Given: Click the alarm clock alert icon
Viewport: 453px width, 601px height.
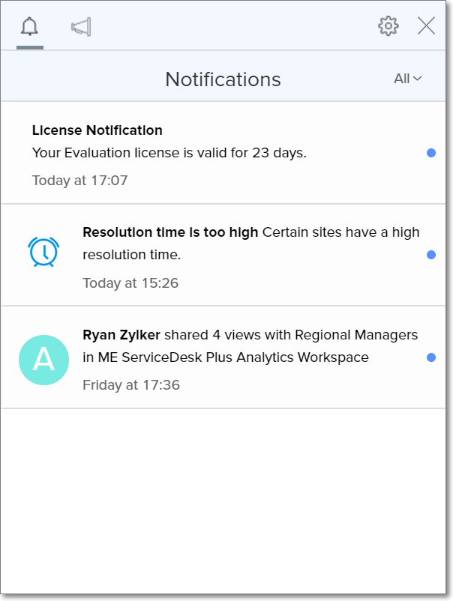Looking at the screenshot, I should pos(43,252).
